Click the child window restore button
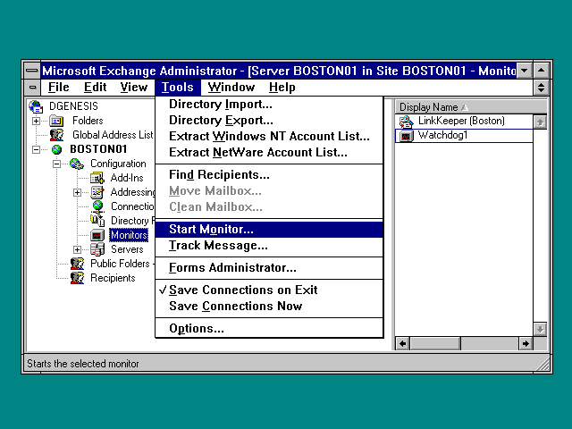572x429 pixels. point(541,88)
